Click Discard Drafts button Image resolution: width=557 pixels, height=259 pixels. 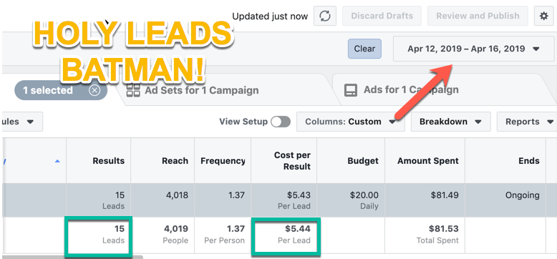(382, 16)
